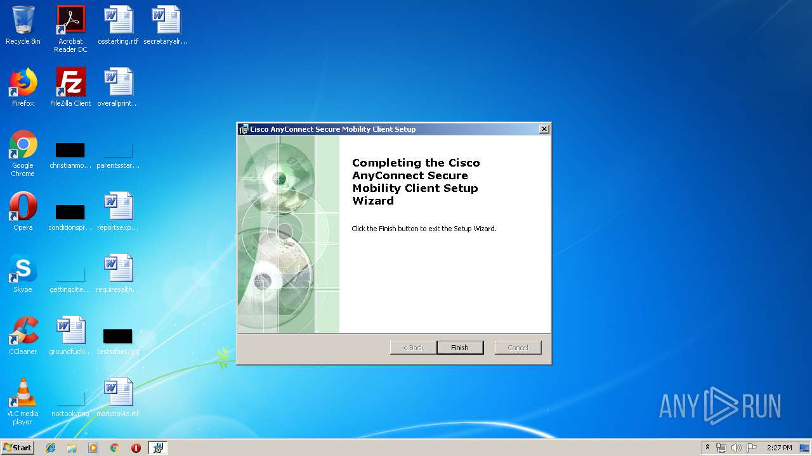Open the Action Center flag icon
Viewport: 812px width, 456px height.
click(x=752, y=448)
